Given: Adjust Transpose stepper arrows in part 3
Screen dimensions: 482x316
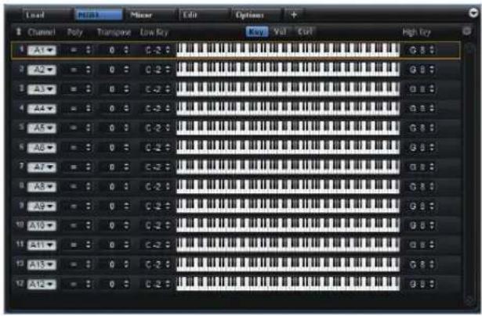Looking at the screenshot, I should [x=126, y=89].
